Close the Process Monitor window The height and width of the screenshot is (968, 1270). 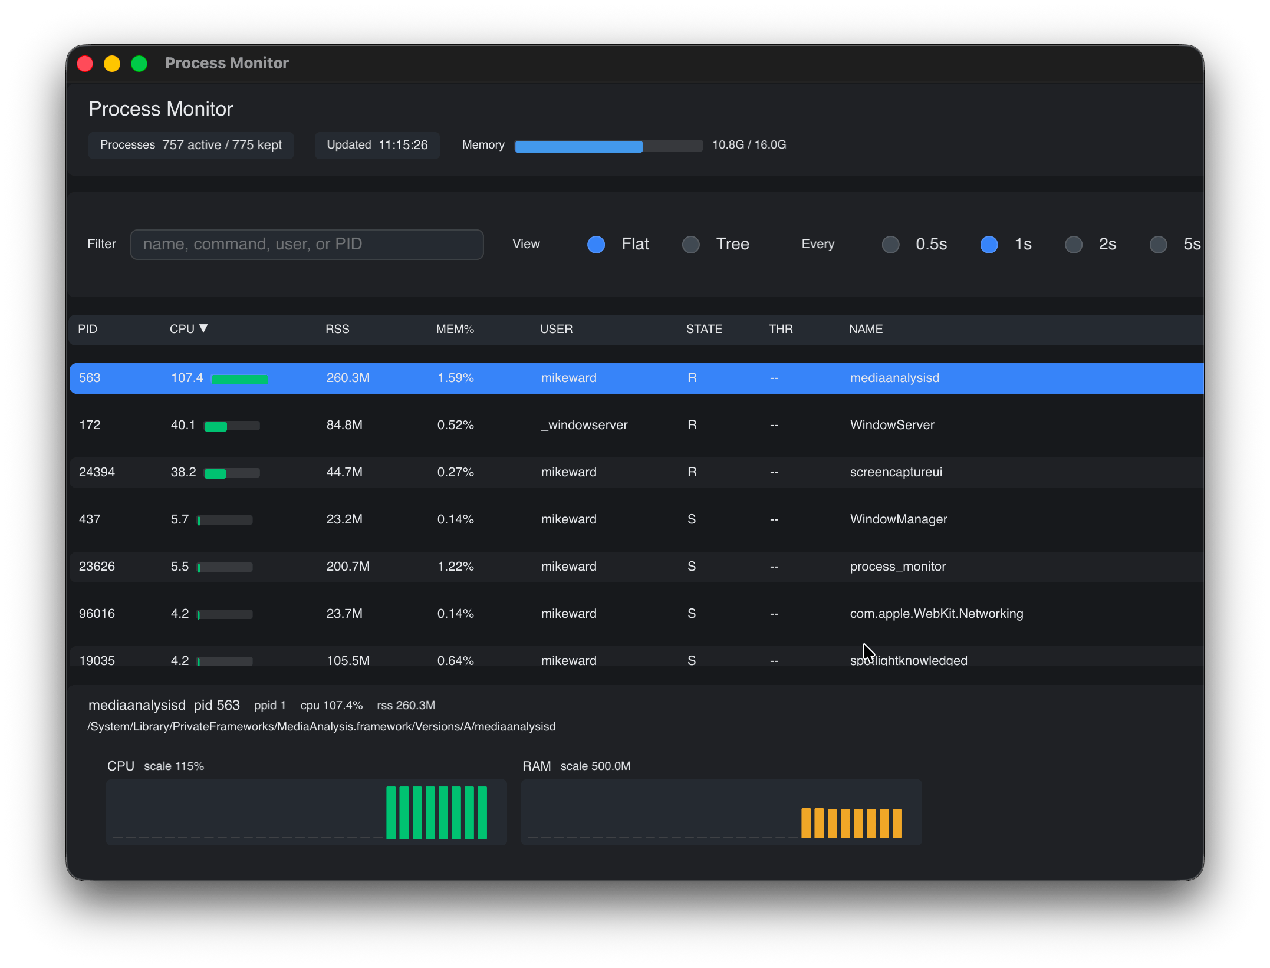click(85, 63)
